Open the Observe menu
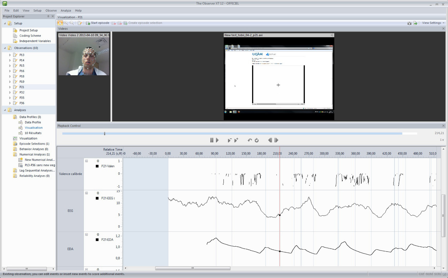This screenshot has height=278, width=448. coord(51,10)
